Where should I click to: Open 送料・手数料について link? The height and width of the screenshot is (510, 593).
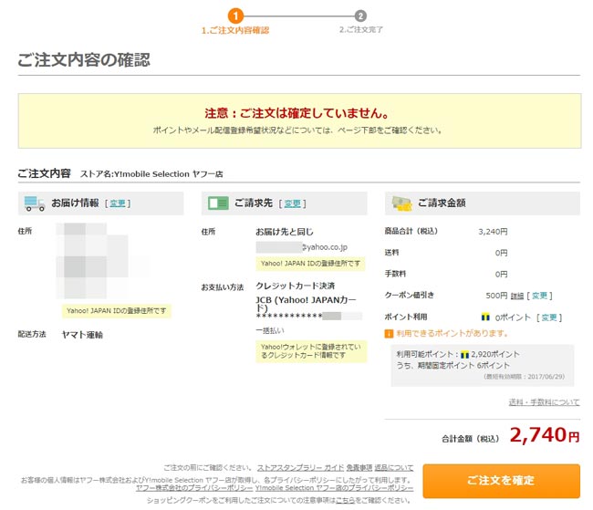tap(544, 401)
